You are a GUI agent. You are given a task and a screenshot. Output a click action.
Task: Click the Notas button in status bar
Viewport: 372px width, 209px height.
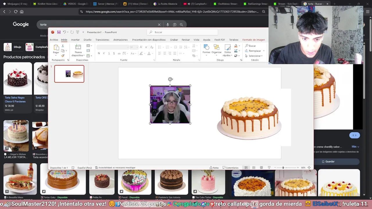click(214, 167)
